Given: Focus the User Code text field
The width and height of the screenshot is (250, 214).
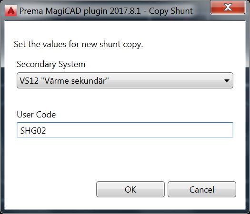Looking at the screenshot, I should coord(125,130).
